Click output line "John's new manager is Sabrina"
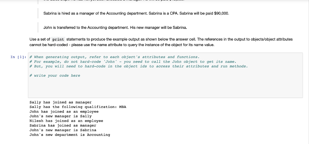 click(x=63, y=130)
